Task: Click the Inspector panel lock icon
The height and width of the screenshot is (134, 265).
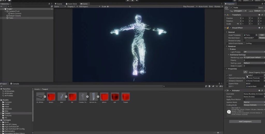Action: [262, 4]
